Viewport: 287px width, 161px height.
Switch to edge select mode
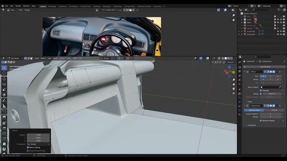[x=29, y=59]
